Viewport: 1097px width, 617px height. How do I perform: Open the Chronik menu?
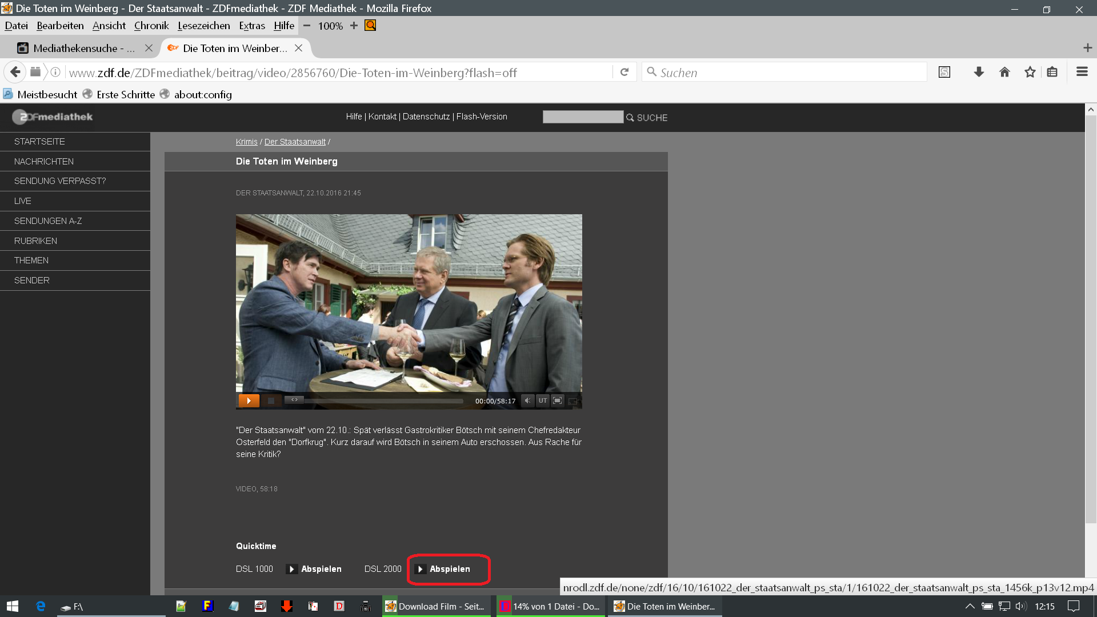click(x=151, y=26)
